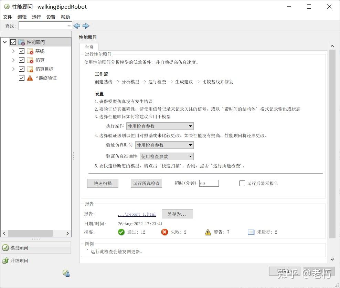Open the 执行操作 dropdown

190,126
